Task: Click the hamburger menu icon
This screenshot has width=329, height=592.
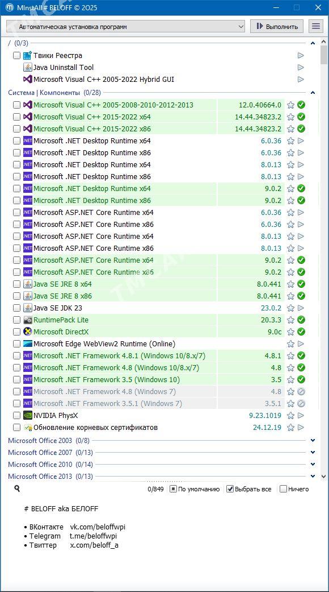Action: click(316, 26)
